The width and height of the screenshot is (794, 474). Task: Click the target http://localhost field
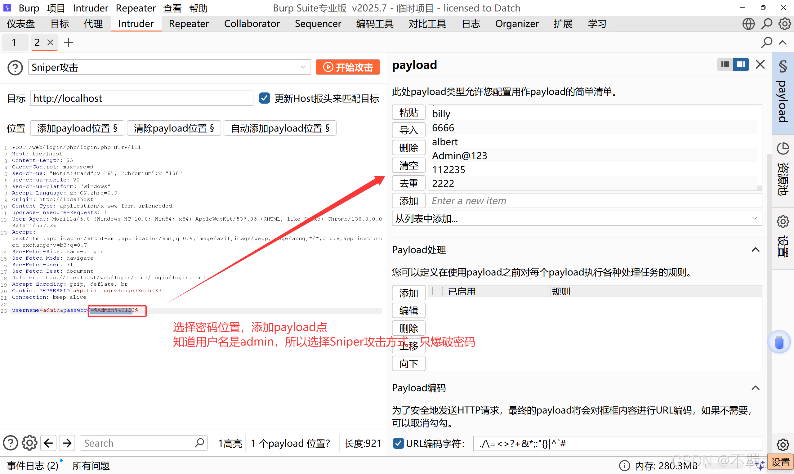[x=141, y=98]
